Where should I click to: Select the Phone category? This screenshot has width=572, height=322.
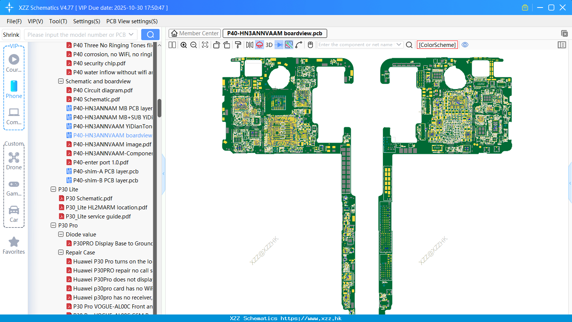pos(14,89)
